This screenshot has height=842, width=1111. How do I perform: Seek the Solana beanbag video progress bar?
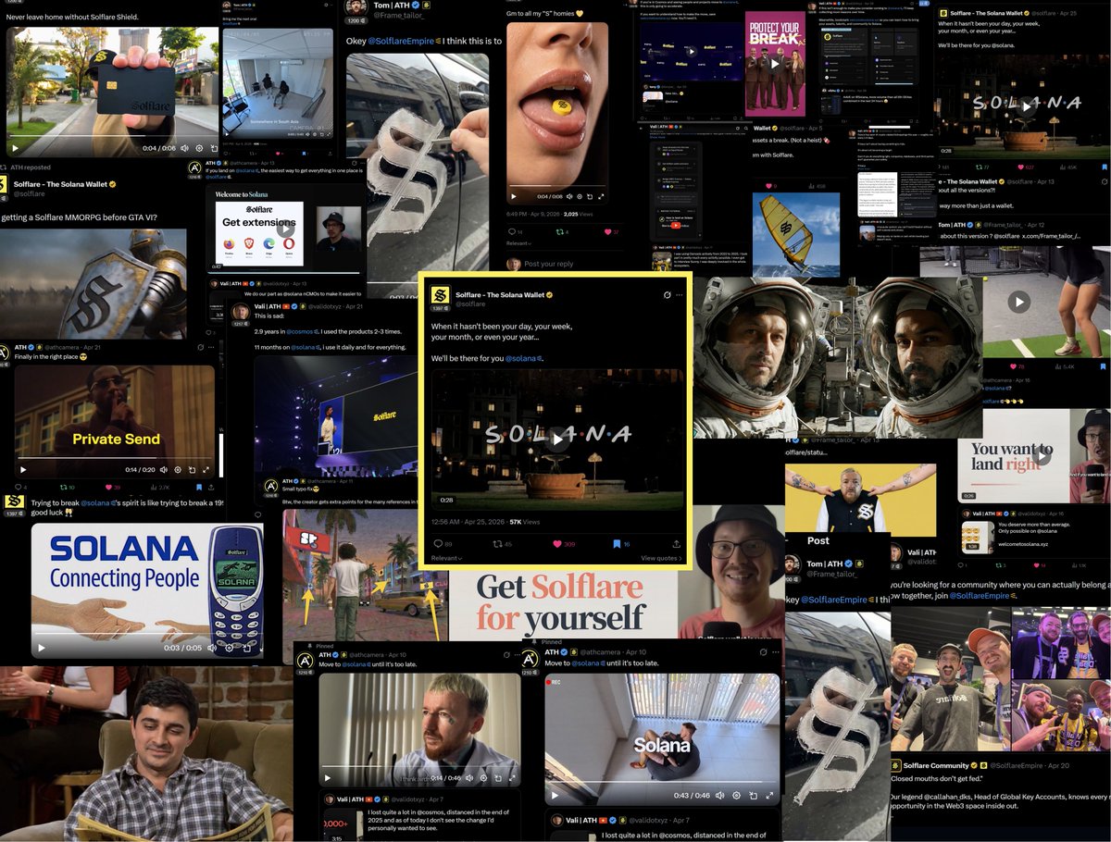[662, 784]
